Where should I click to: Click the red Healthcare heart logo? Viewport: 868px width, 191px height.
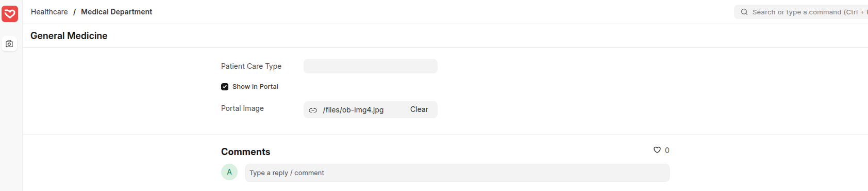(10, 14)
